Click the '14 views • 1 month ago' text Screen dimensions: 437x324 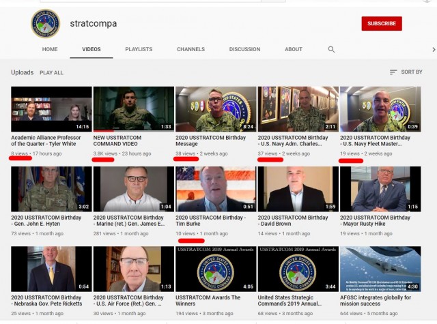(284, 233)
